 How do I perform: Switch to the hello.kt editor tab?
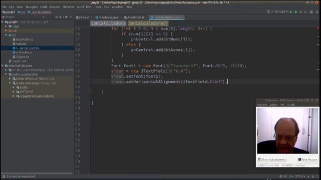coord(84,17)
